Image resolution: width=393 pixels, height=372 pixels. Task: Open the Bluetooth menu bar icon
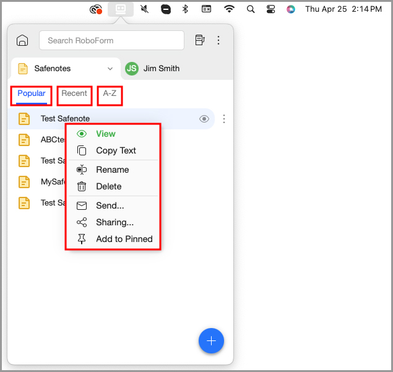pos(185,9)
